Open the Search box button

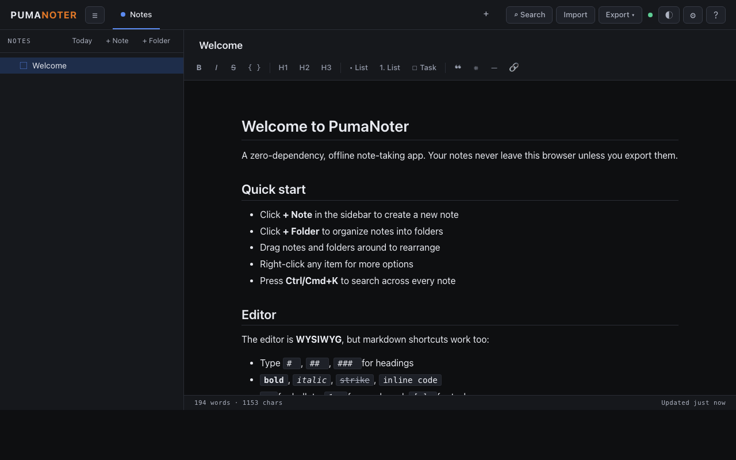click(x=529, y=15)
